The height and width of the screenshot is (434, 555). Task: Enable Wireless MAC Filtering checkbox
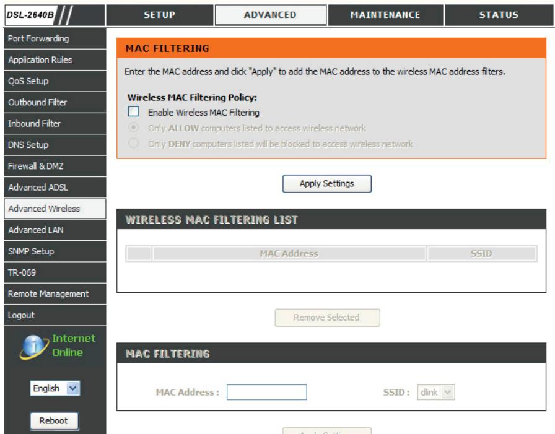click(132, 113)
